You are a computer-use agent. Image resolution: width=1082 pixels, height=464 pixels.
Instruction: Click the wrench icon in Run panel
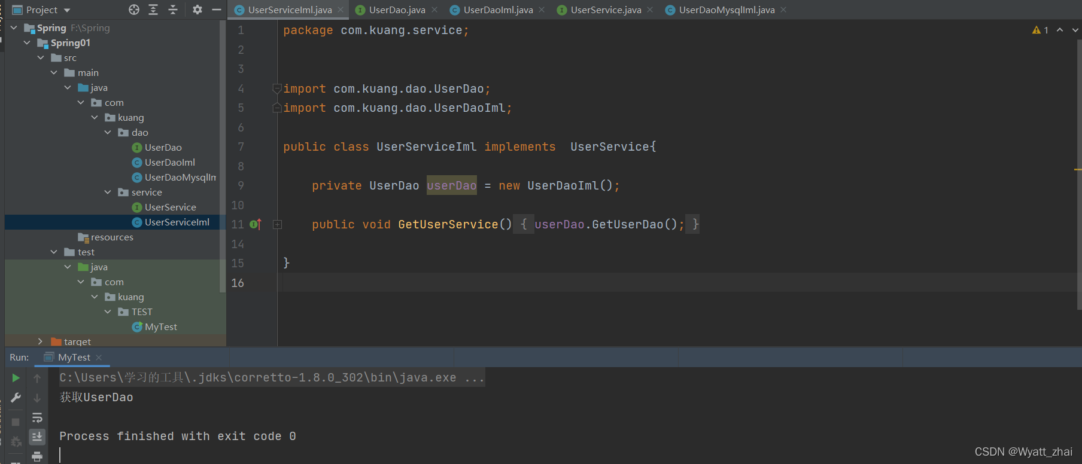(16, 398)
